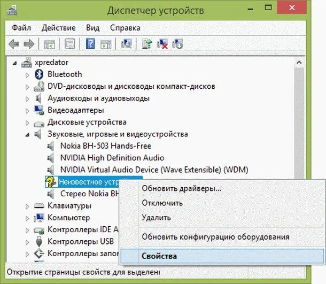Click the scrollbar up arrow
Image resolution: width=326 pixels, height=284 pixels.
(299, 62)
